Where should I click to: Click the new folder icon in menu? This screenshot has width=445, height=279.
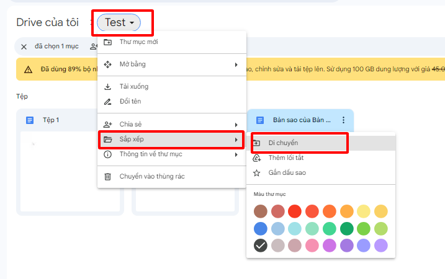107,42
